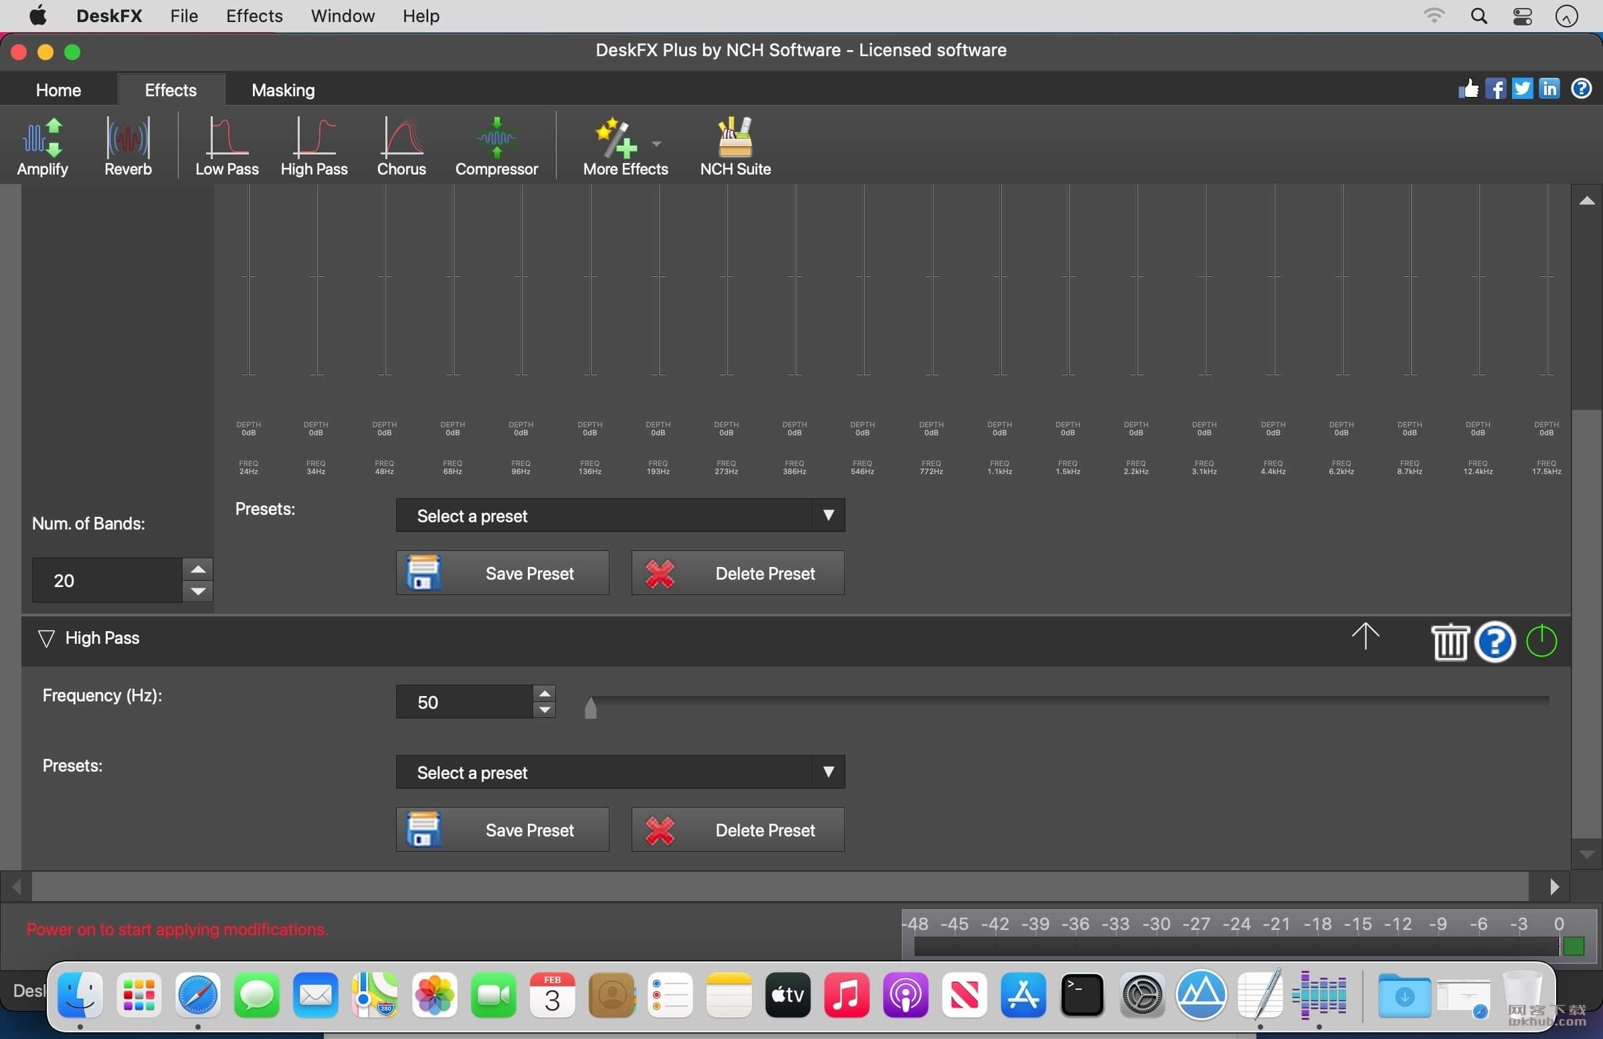1603x1039 pixels.
Task: Open High Pass Select a preset dropdown
Action: tap(620, 772)
